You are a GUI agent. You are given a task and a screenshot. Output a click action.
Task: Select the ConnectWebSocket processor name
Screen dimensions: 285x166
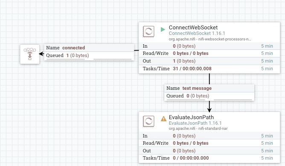pos(193,27)
